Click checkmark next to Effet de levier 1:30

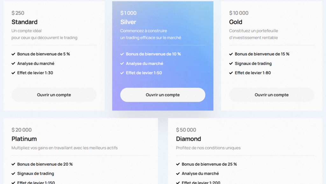click(x=13, y=73)
